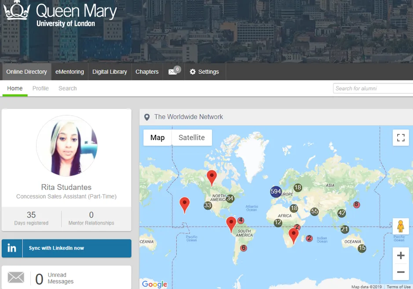Screen dimensions: 413x289
Task: Click the red pin in southern Africa
Action: [x=293, y=235]
